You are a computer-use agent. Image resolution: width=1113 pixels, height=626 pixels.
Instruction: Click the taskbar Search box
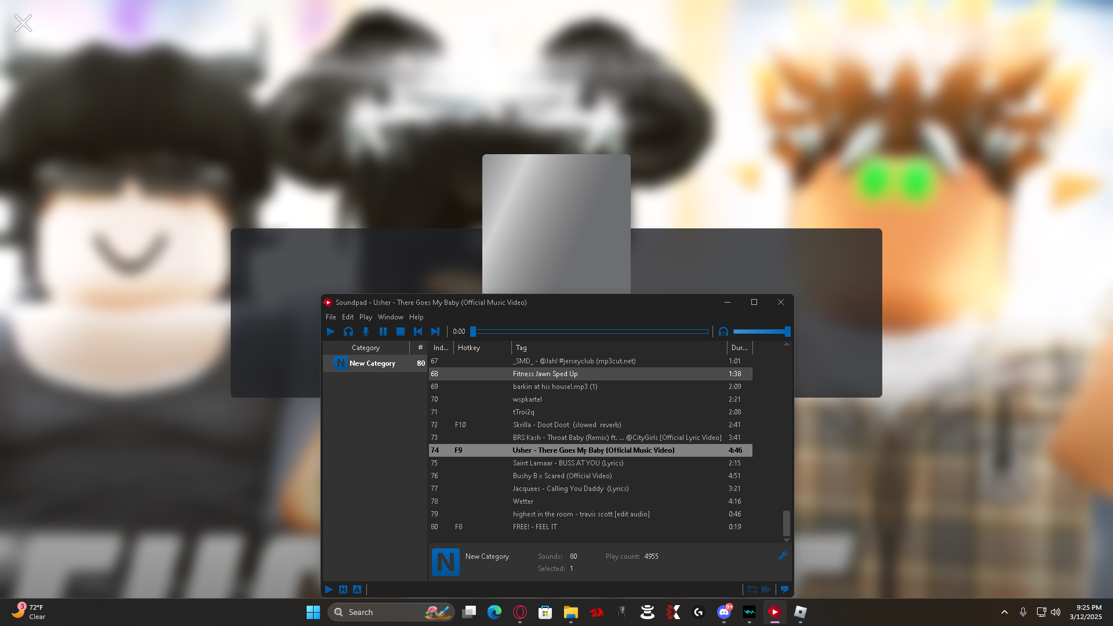pyautogui.click(x=391, y=612)
